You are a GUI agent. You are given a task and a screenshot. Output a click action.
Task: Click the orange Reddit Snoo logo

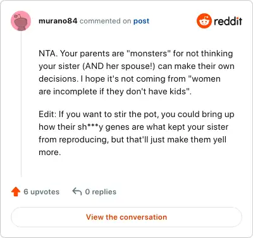204,21
